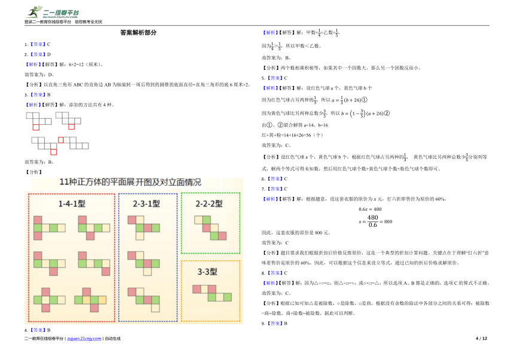
Task: Select answer line 1.【答案】C
Action: click(x=38, y=44)
